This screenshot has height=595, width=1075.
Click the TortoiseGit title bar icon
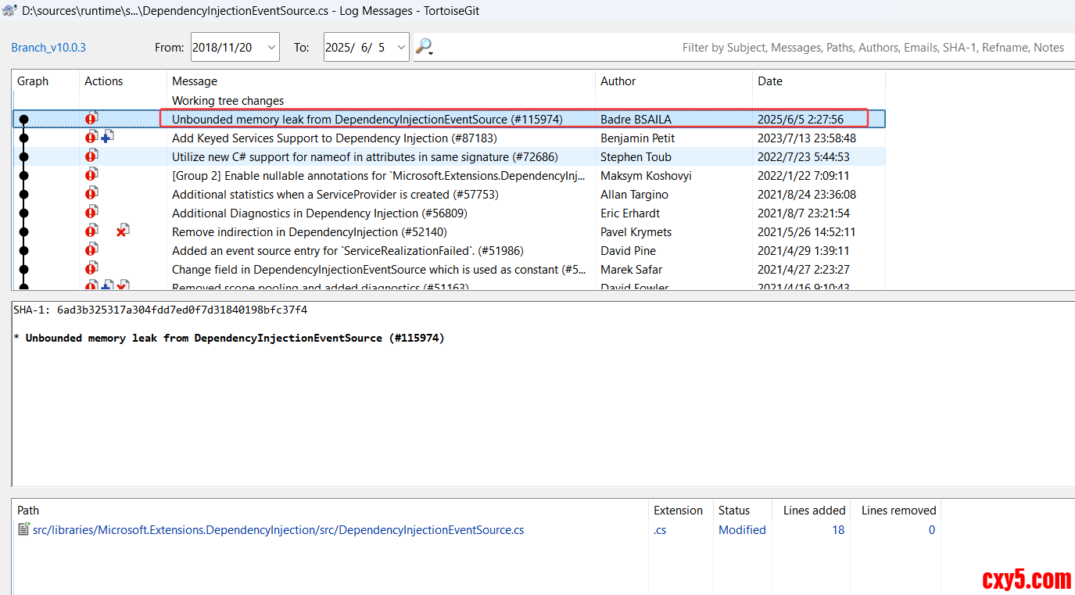(x=10, y=10)
